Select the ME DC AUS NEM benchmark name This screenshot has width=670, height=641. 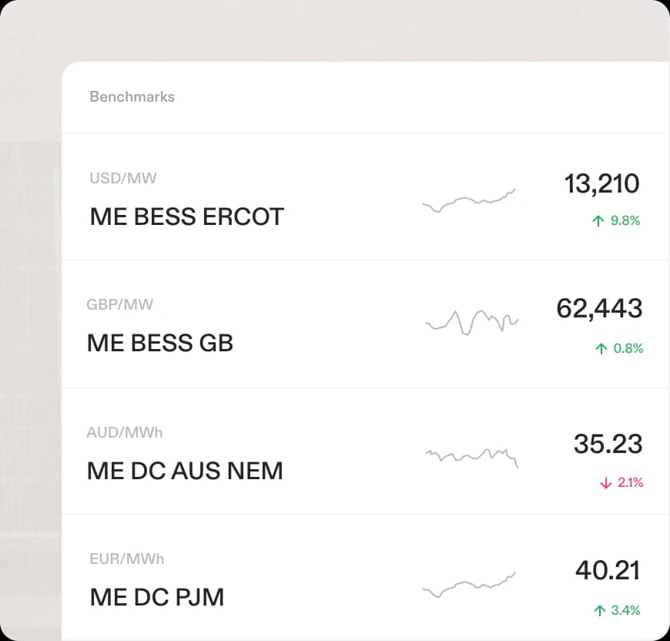click(185, 471)
